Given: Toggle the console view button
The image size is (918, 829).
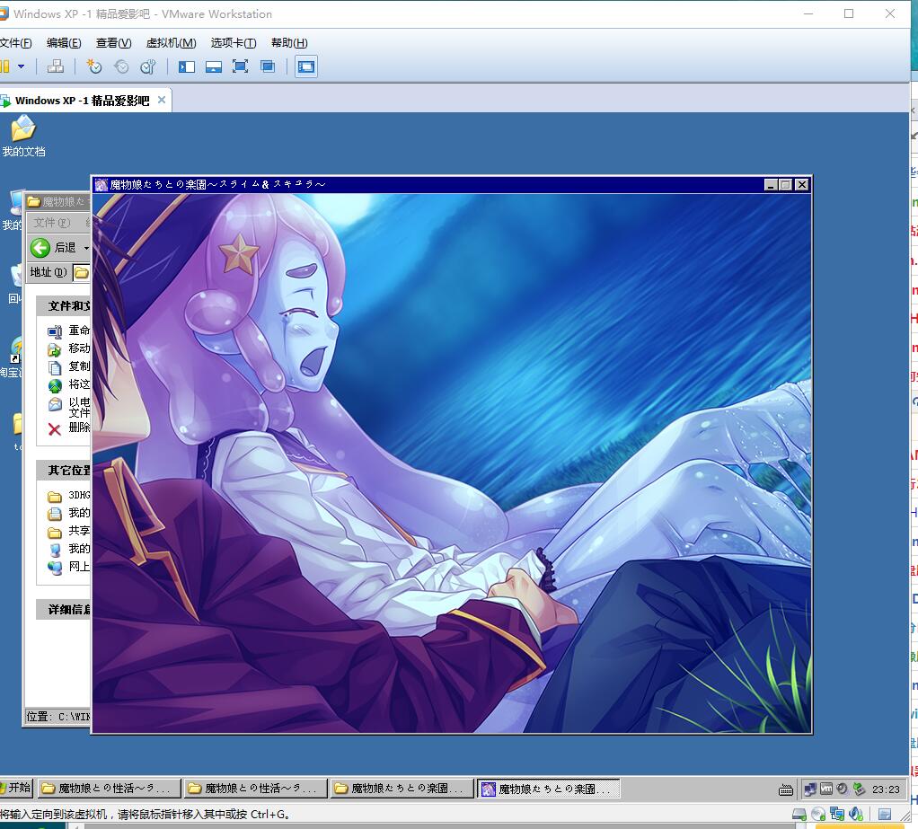Looking at the screenshot, I should (306, 66).
